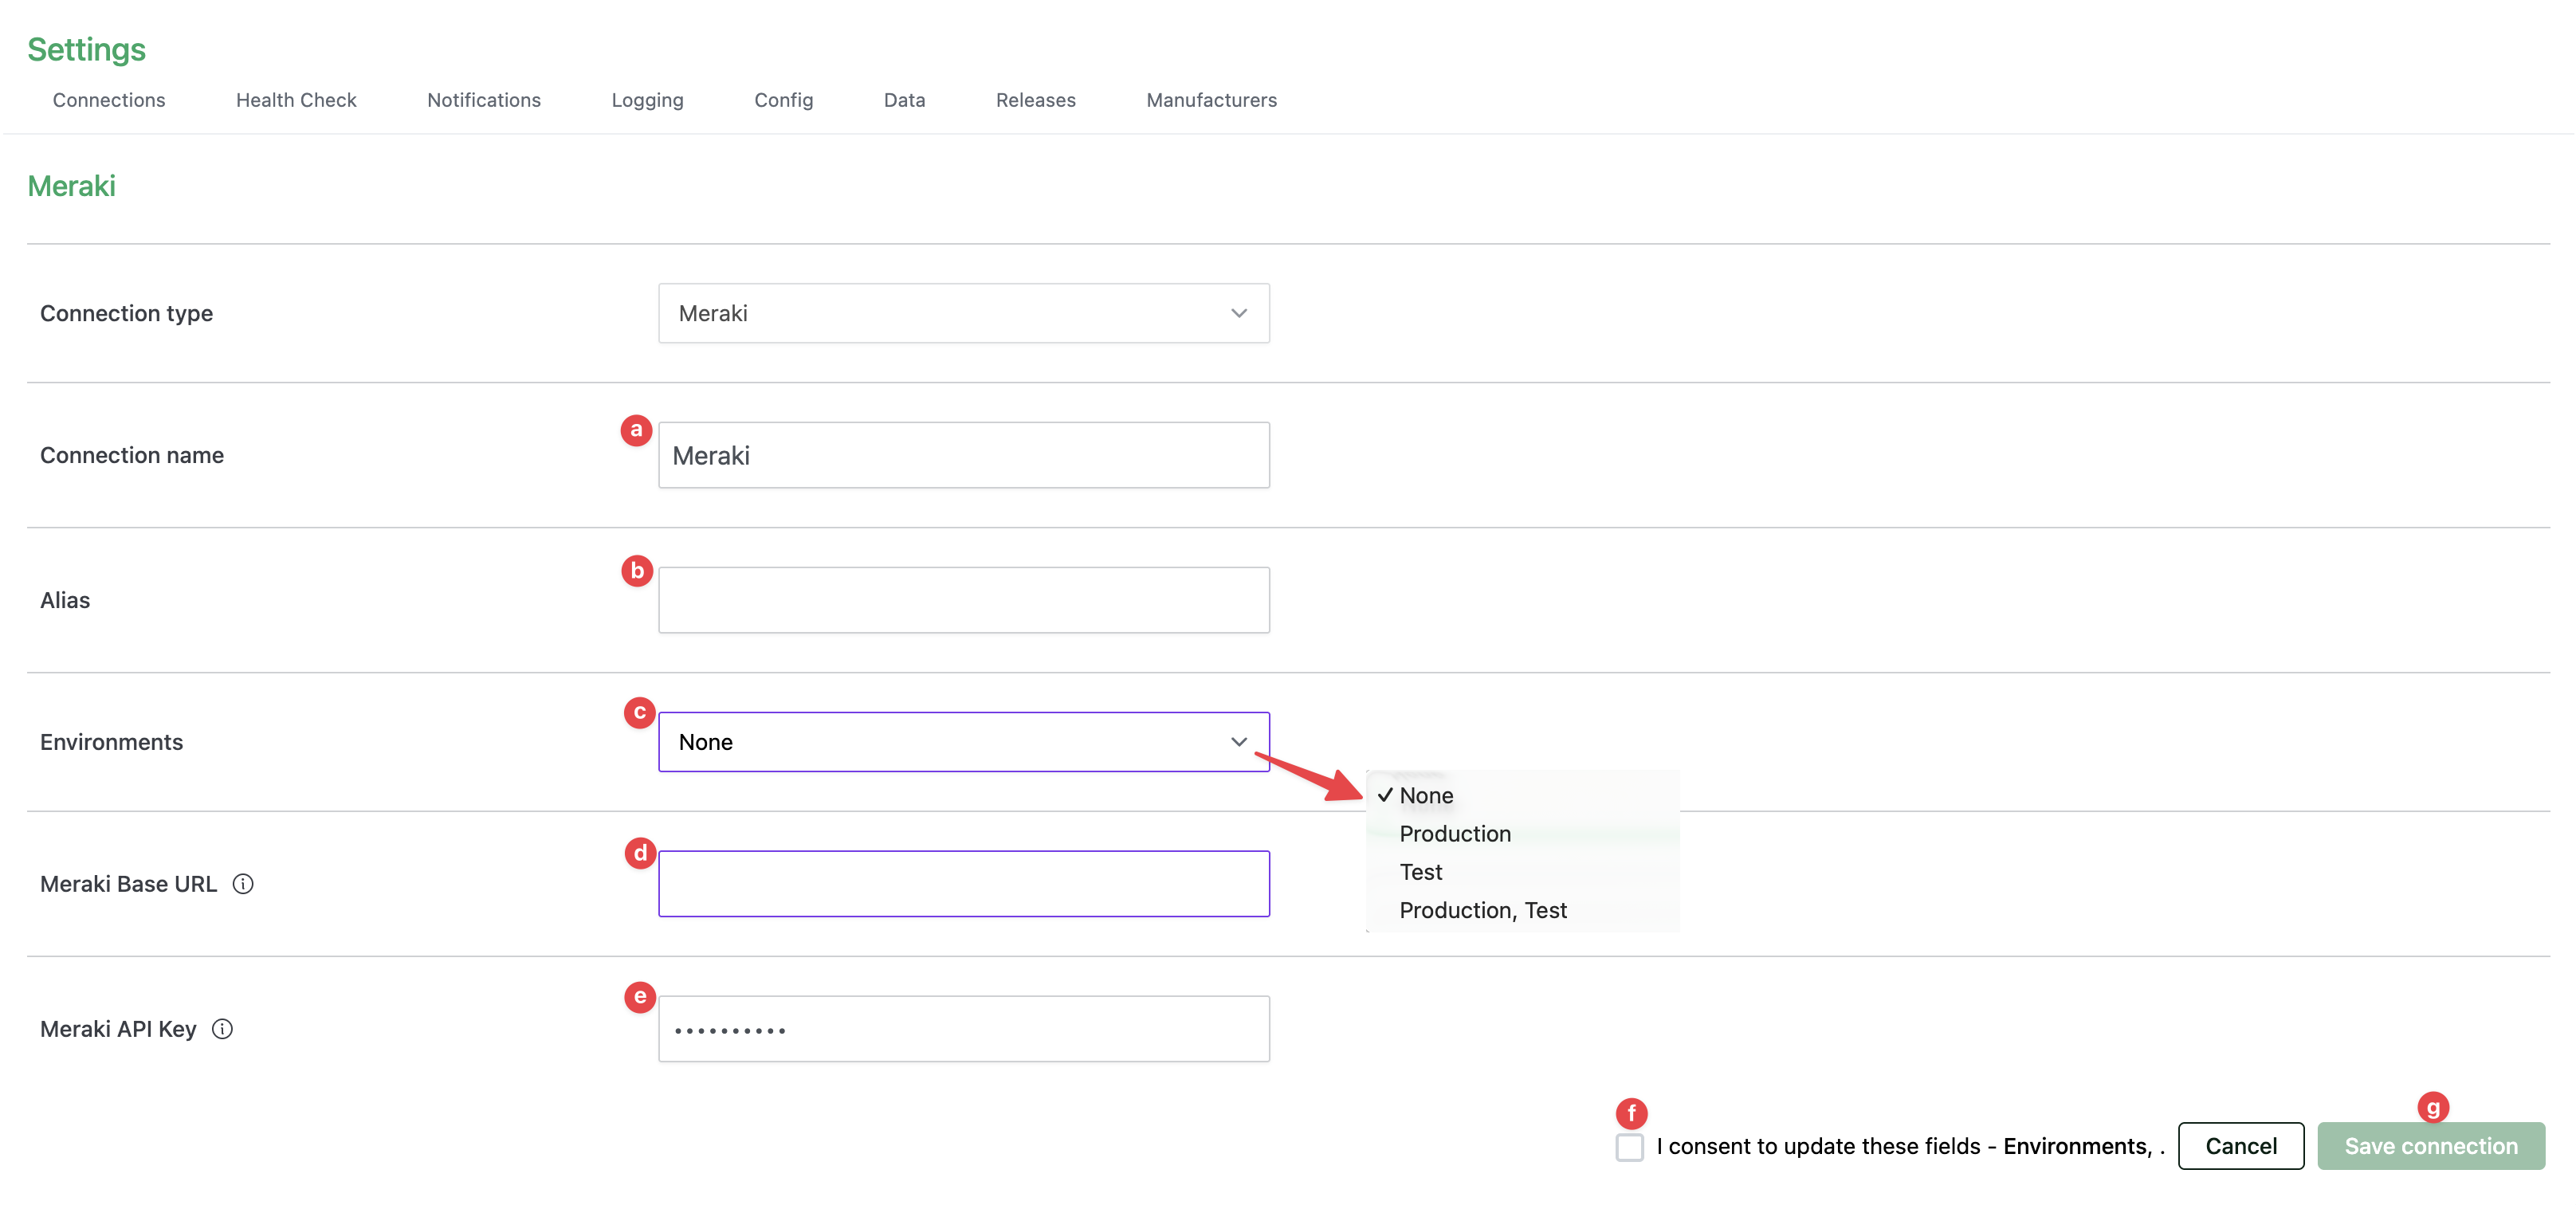
Task: Show info for Meraki API Key
Action: 223,1029
